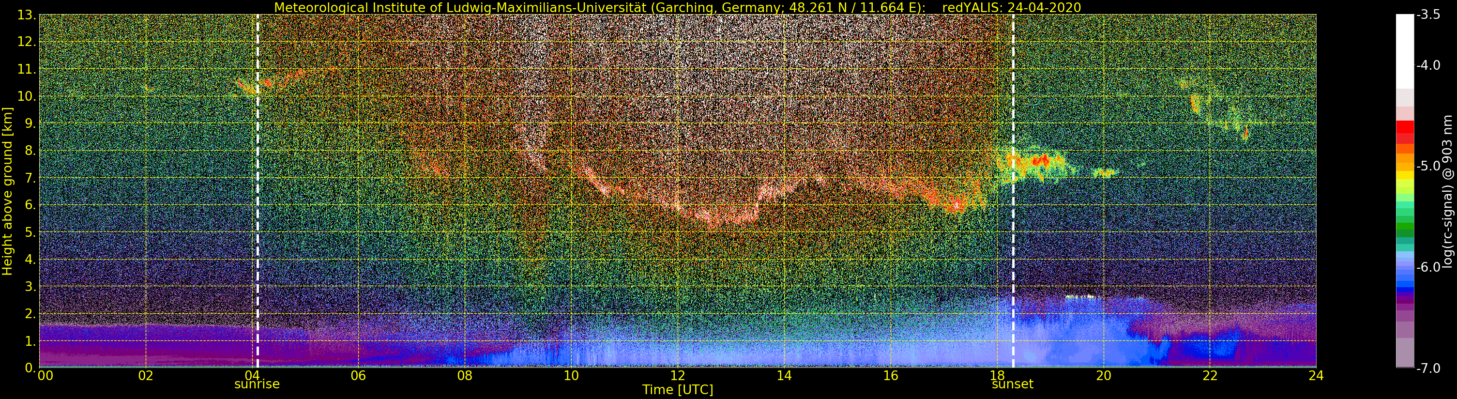Click the '20' tick on the time axis
The height and width of the screenshot is (399, 1457).
click(1104, 375)
